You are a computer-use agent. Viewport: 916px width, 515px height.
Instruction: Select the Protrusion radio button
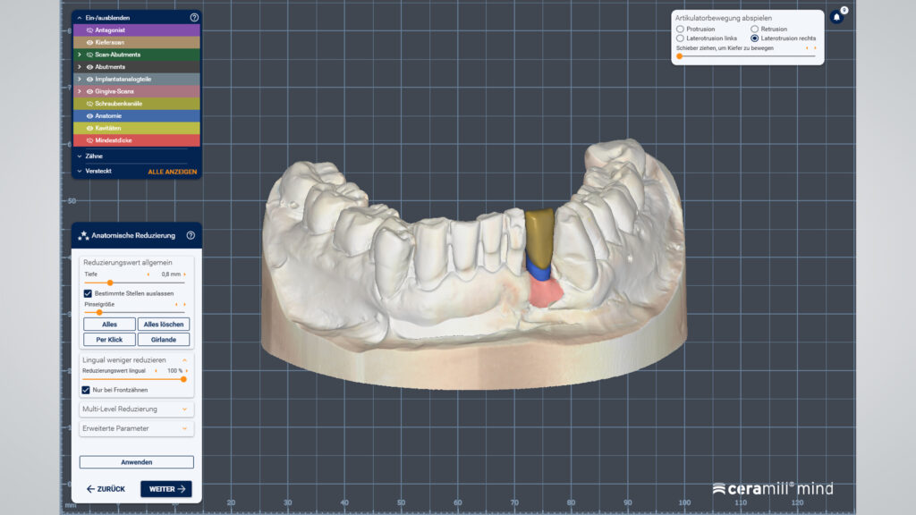pyautogui.click(x=680, y=29)
